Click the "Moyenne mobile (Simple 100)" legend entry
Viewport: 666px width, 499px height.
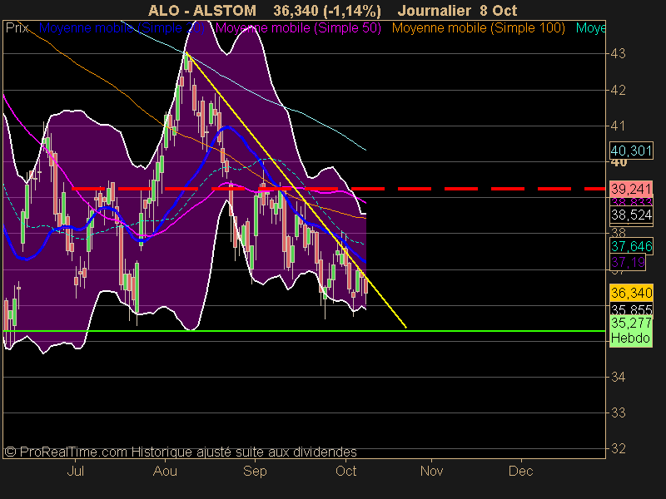tap(478, 28)
